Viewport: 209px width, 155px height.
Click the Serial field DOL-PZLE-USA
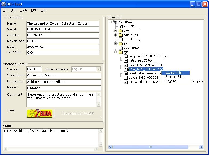[63, 29]
